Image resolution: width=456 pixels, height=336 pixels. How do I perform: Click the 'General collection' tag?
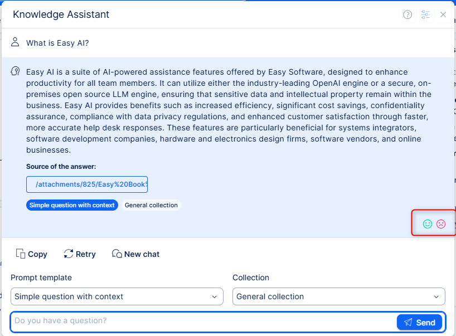pyautogui.click(x=151, y=205)
